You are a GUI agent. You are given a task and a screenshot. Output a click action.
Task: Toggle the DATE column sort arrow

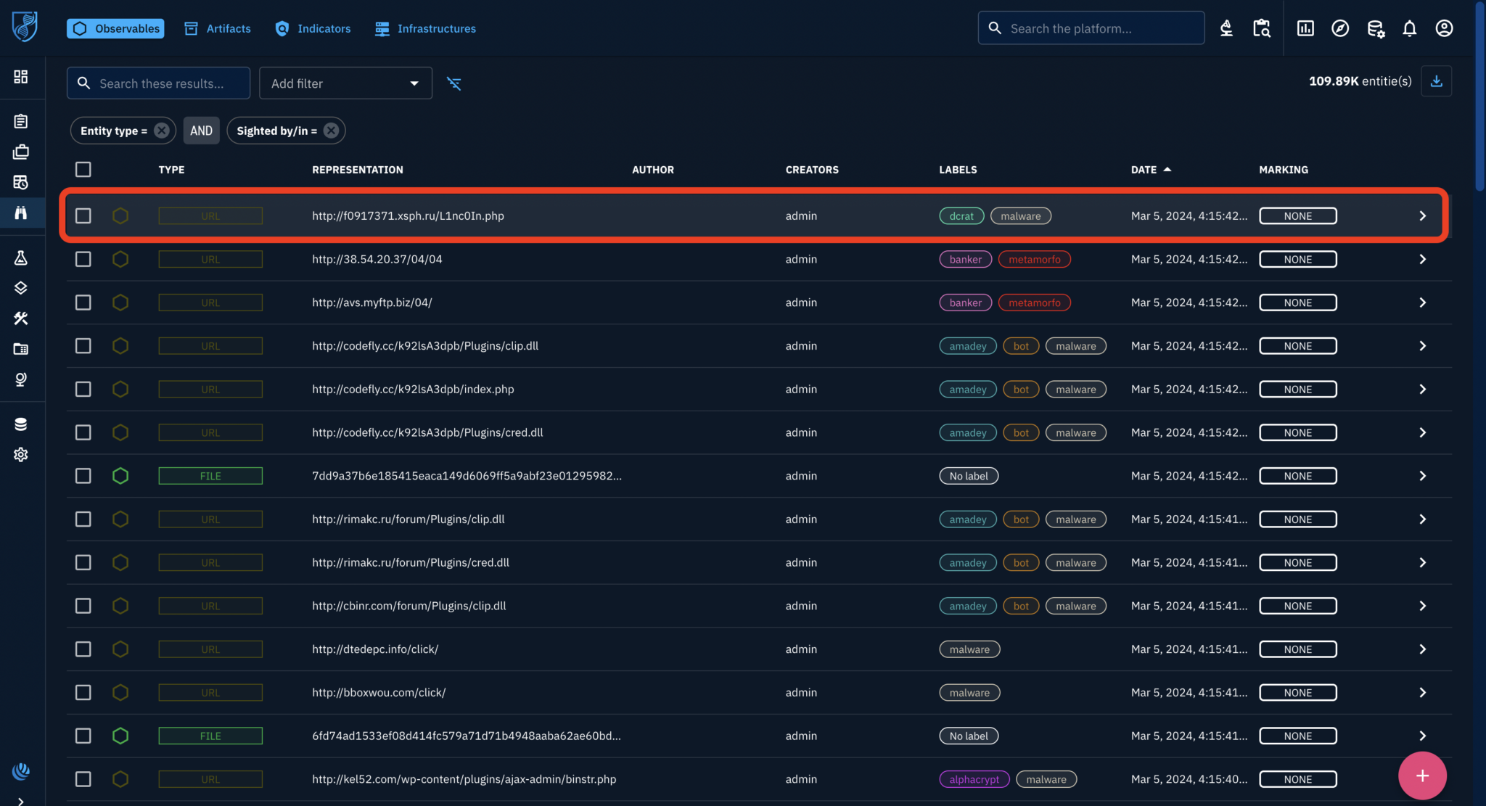1167,170
